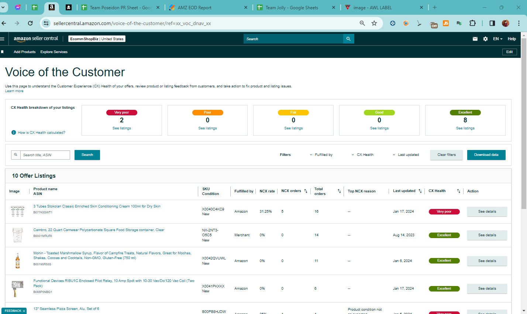527x314 pixels.
Task: Sort by NCX orders arrows
Action: click(306, 191)
